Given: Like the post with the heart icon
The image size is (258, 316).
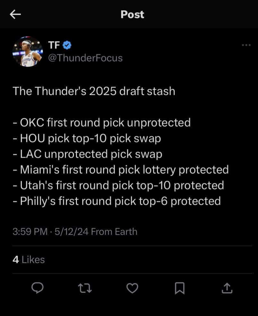Looking at the screenshot, I should click(x=132, y=288).
